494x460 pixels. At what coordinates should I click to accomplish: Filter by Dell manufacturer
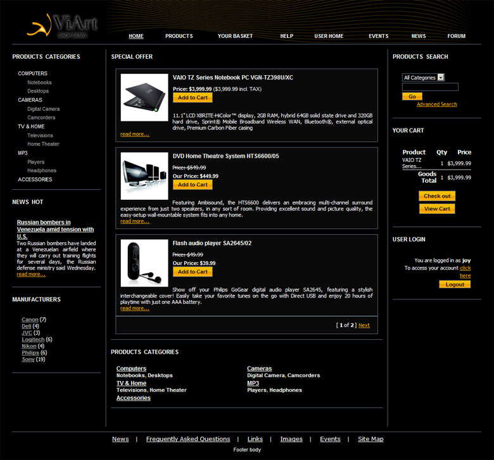pyautogui.click(x=27, y=326)
